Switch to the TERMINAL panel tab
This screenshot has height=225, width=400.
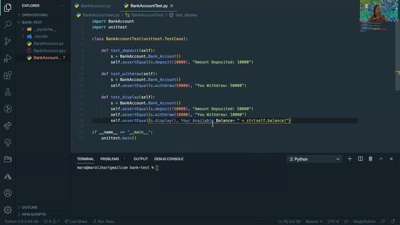pyautogui.click(x=86, y=159)
